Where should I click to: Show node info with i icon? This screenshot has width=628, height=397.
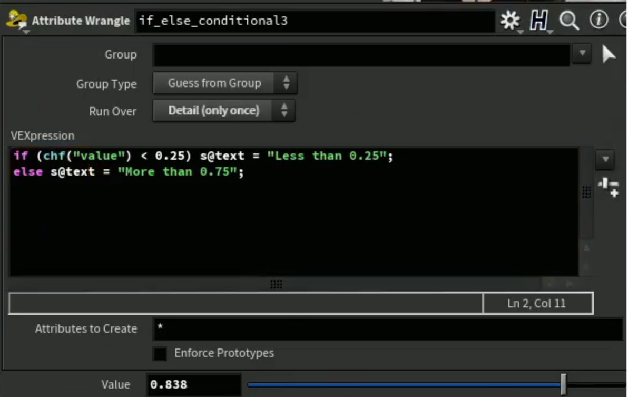(598, 20)
